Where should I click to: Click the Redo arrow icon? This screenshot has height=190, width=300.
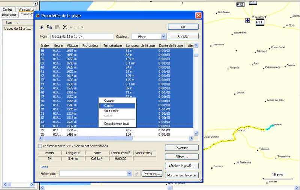tap(81, 27)
